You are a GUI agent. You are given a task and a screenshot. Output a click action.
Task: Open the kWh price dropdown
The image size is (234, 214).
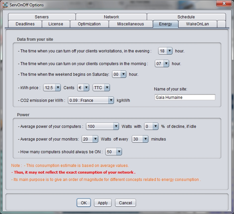pos(52,88)
